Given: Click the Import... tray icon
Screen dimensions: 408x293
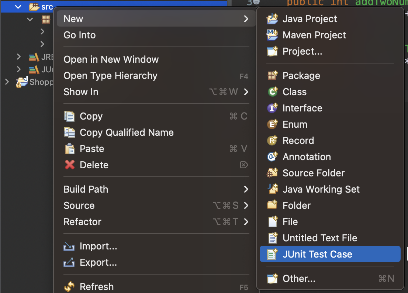Looking at the screenshot, I should (x=69, y=246).
